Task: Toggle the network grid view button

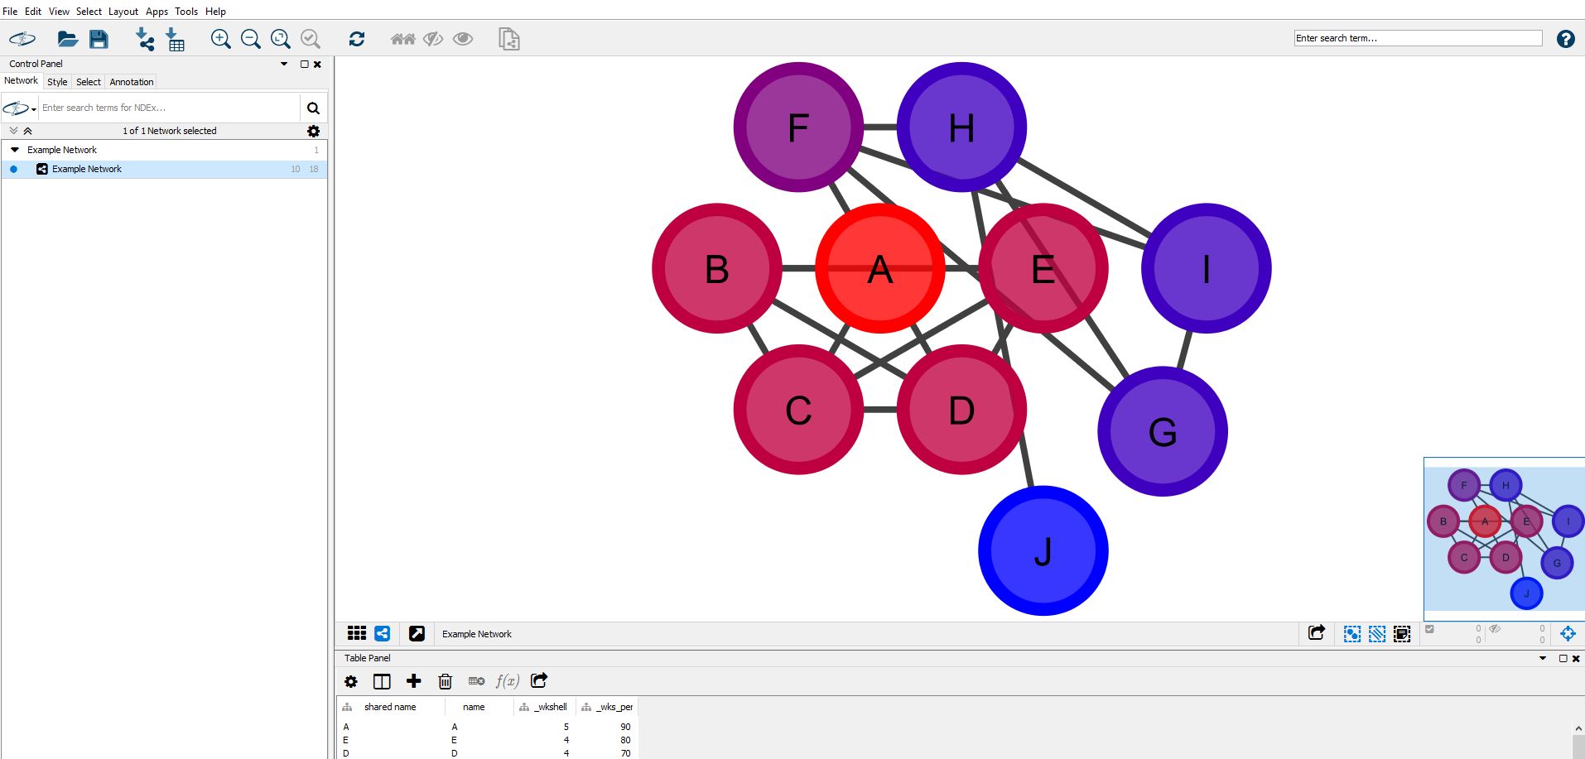Action: (357, 633)
